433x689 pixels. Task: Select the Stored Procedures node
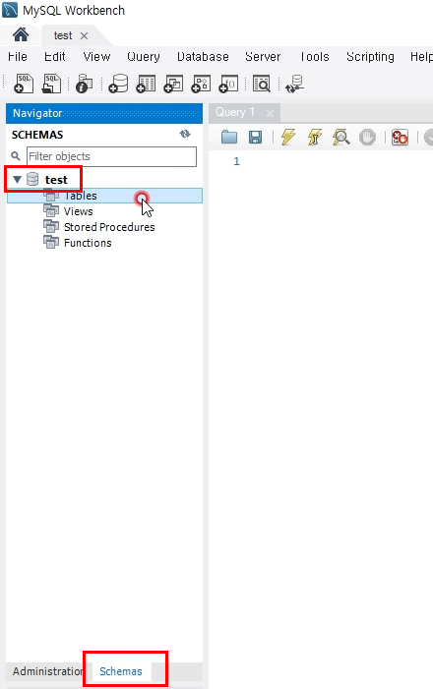pos(109,227)
